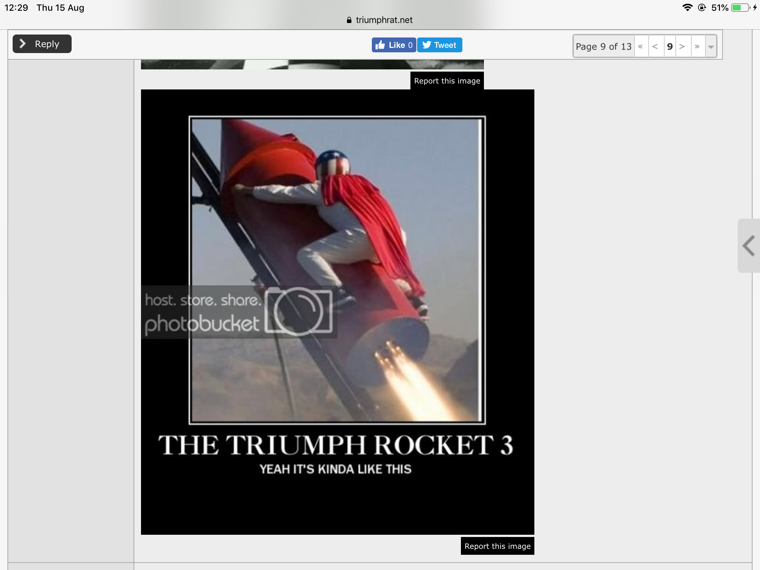The image size is (760, 570).
Task: Expand the side panel chevron
Action: (749, 246)
